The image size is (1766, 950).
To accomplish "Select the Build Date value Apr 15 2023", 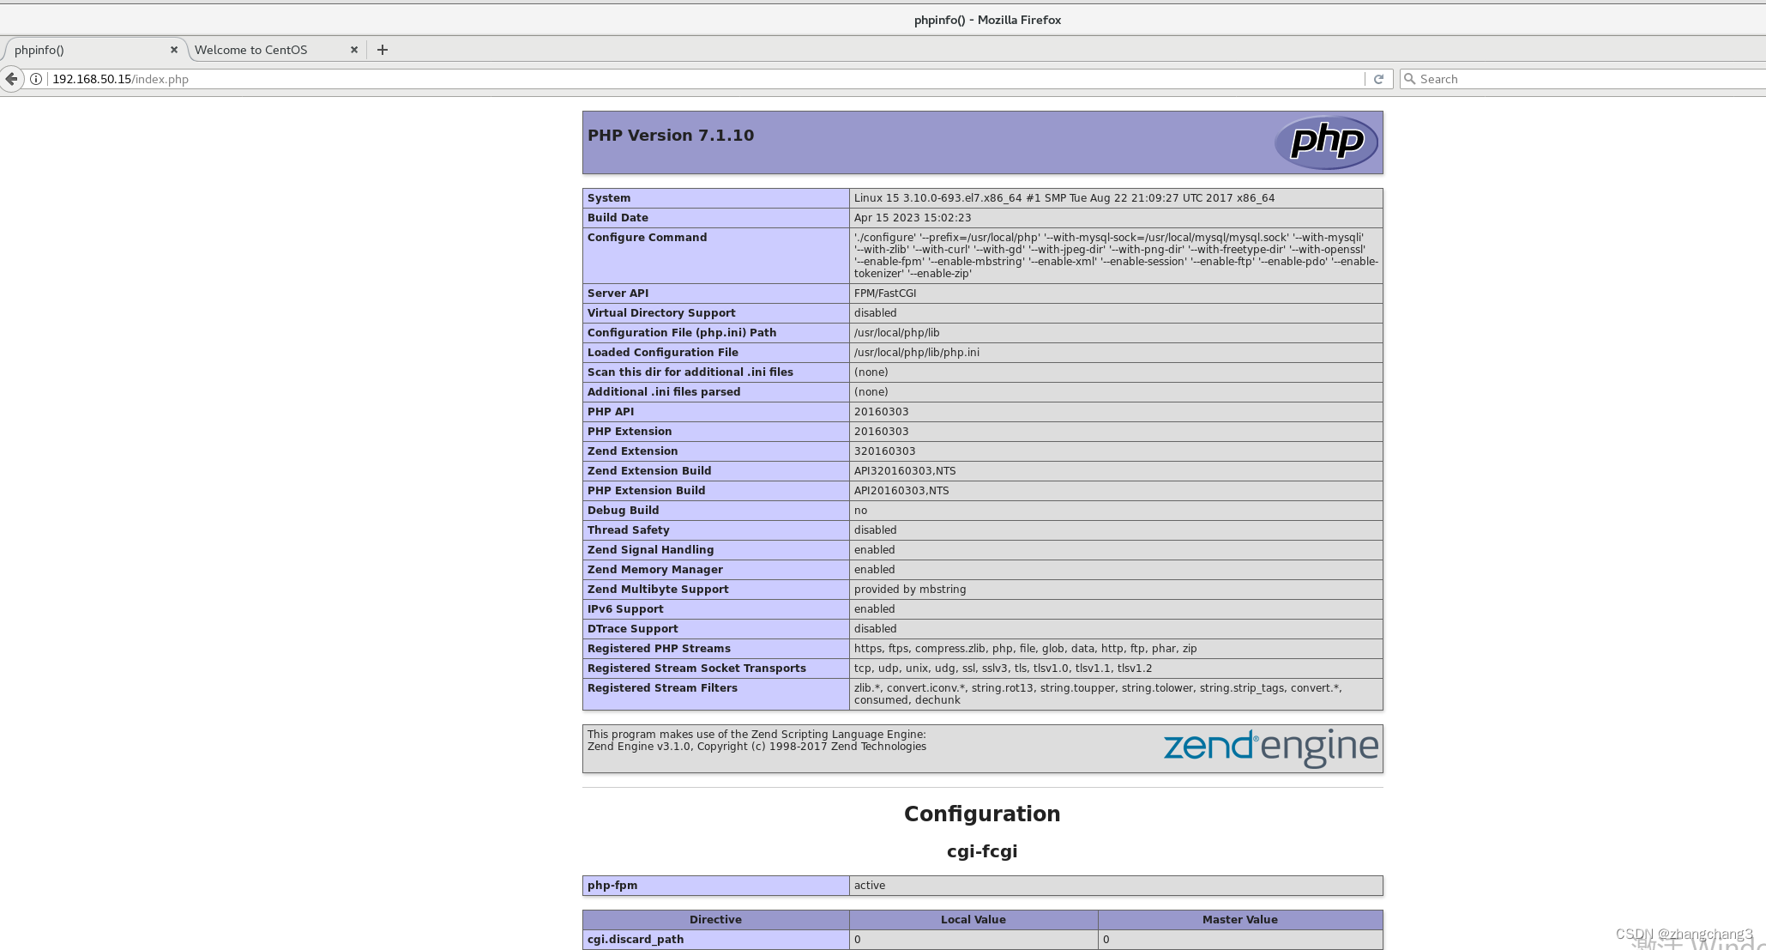I will pyautogui.click(x=913, y=218).
